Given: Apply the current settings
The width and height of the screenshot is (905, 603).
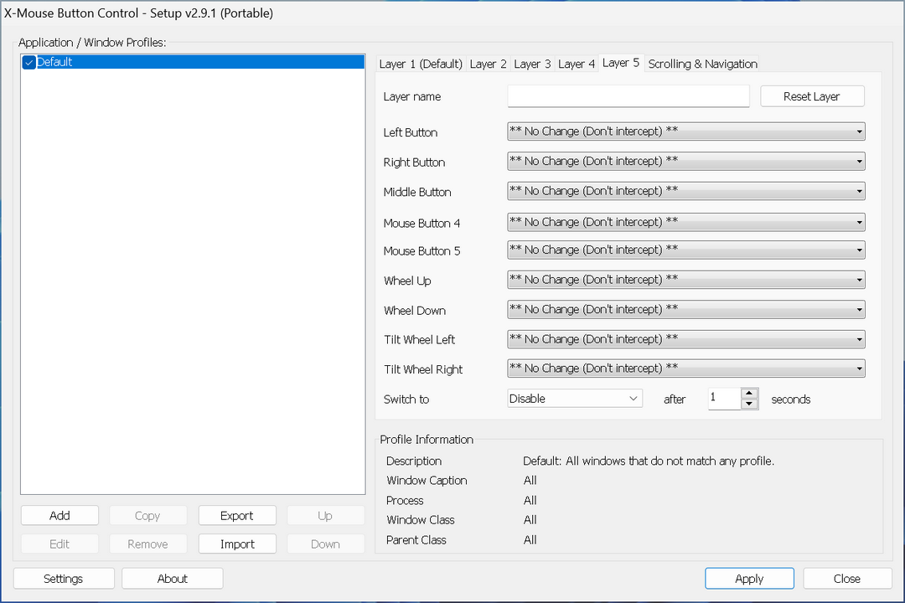Looking at the screenshot, I should pyautogui.click(x=748, y=578).
